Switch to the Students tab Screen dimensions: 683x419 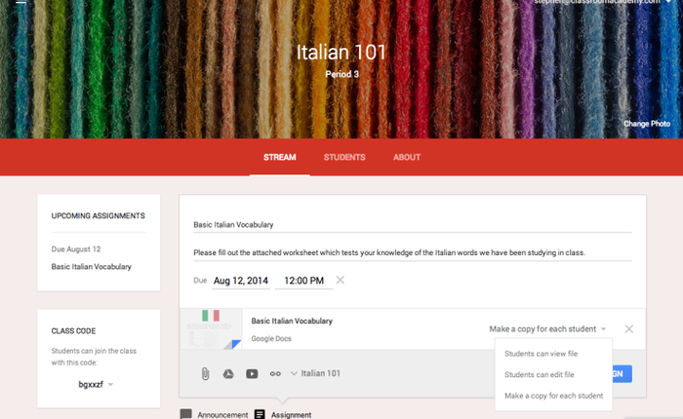pos(344,157)
